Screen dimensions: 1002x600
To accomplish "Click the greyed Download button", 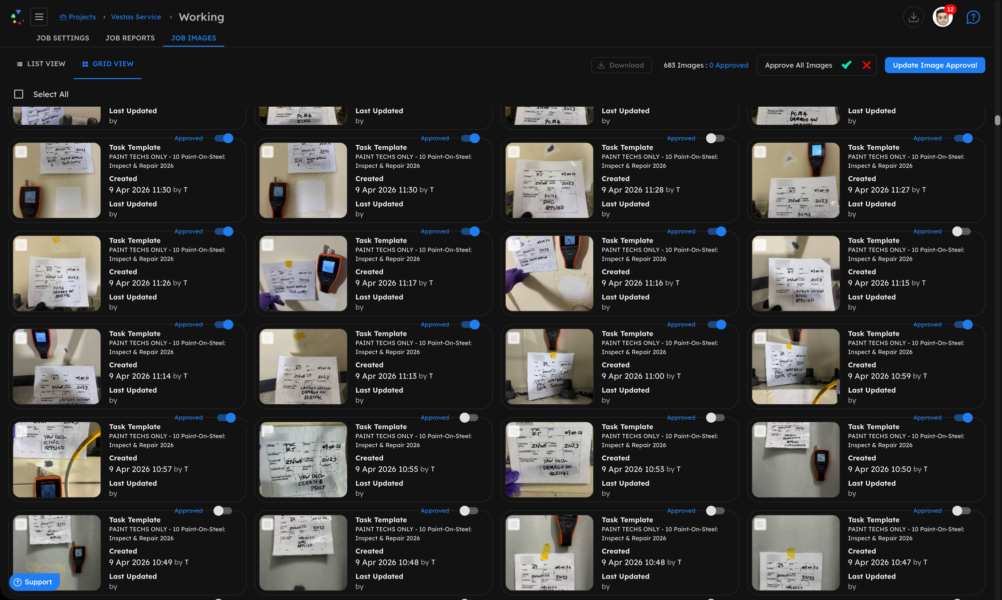I will coord(621,65).
